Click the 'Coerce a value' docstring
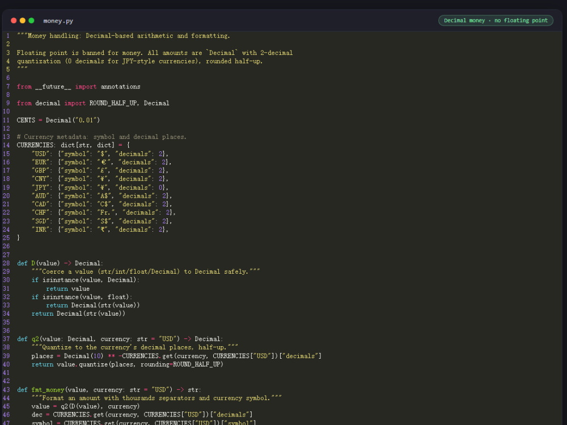The image size is (567, 425). [146, 272]
